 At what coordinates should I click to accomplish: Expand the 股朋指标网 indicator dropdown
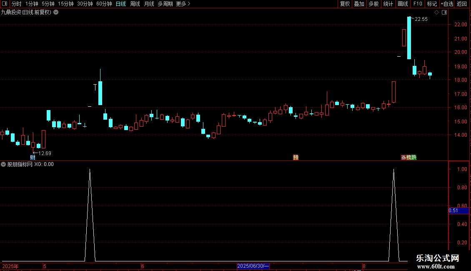pyautogui.click(x=3, y=164)
